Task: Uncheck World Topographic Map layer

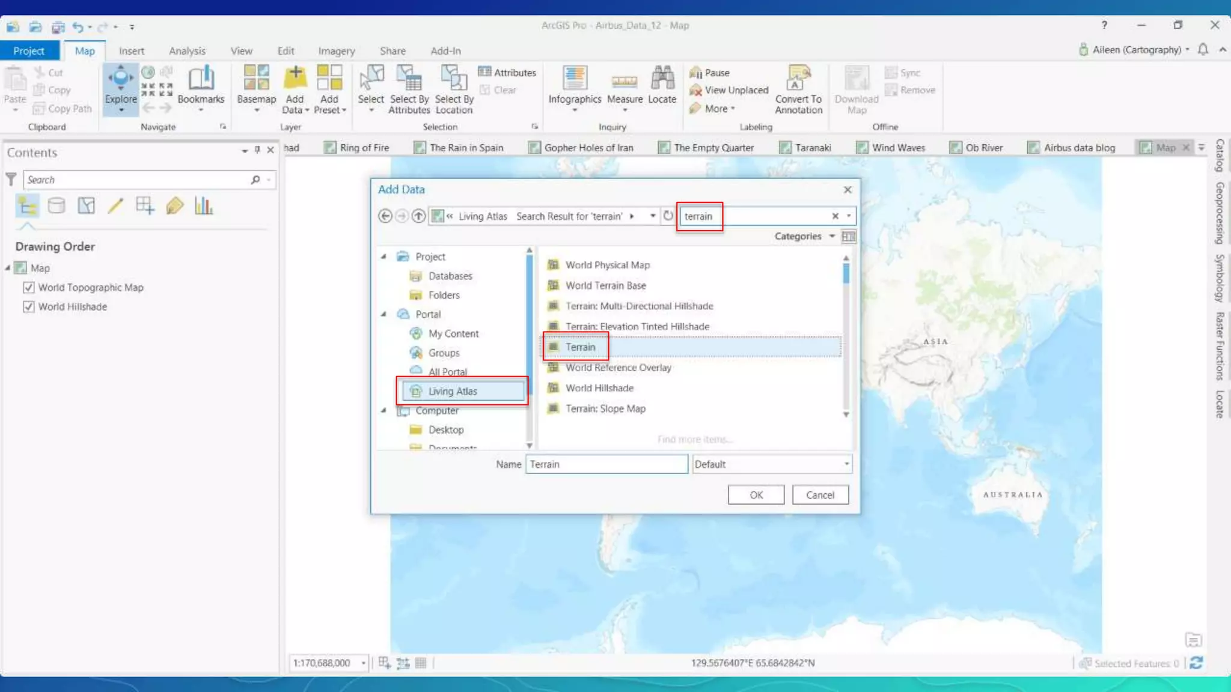Action: coord(28,287)
